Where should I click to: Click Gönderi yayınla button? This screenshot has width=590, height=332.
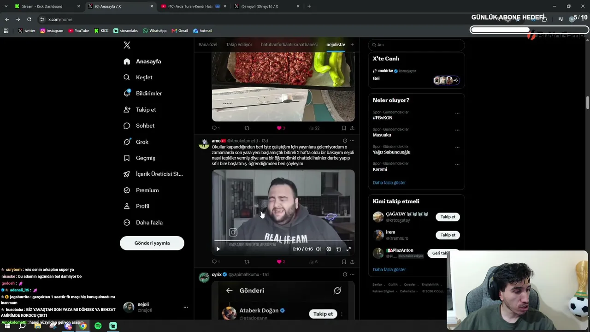(152, 243)
